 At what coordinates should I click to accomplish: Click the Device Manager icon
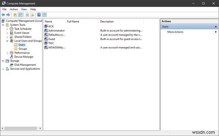(12, 57)
